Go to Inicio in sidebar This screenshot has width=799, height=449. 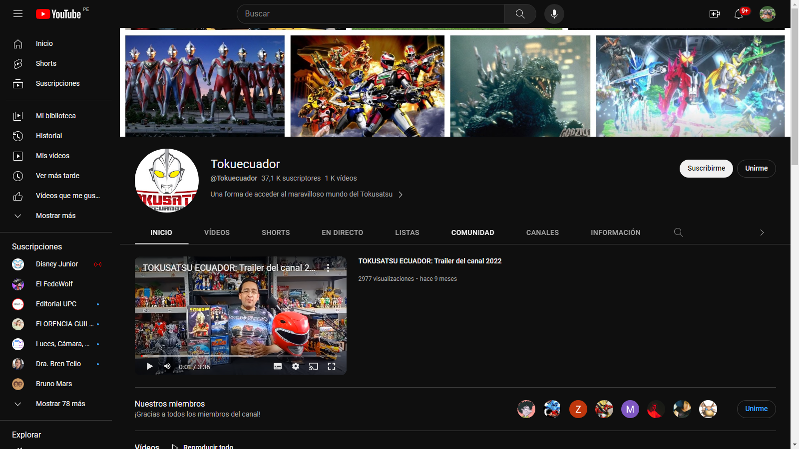[x=56, y=43]
